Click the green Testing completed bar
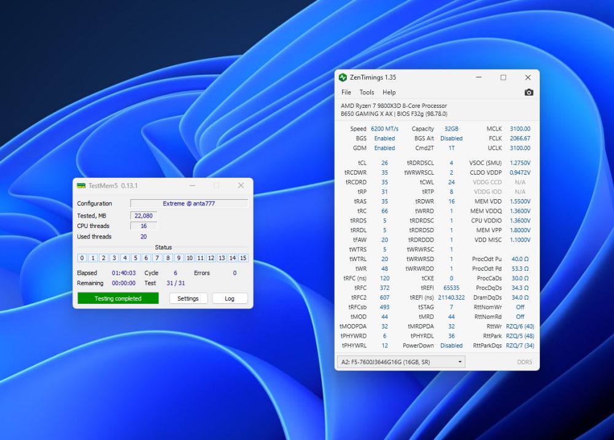This screenshot has width=614, height=440. 118,298
